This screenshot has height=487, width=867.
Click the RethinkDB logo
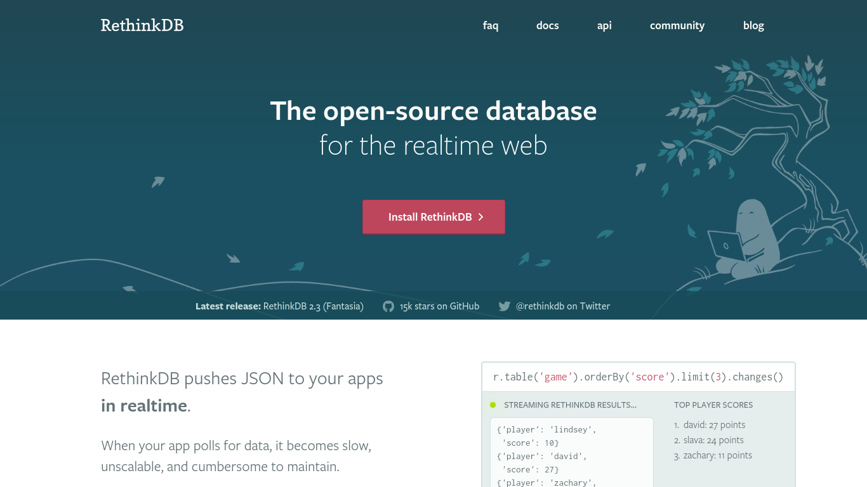pos(141,25)
